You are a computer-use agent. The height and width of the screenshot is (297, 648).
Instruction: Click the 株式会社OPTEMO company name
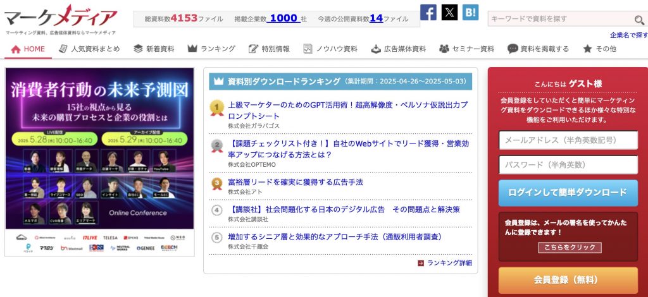(x=252, y=164)
